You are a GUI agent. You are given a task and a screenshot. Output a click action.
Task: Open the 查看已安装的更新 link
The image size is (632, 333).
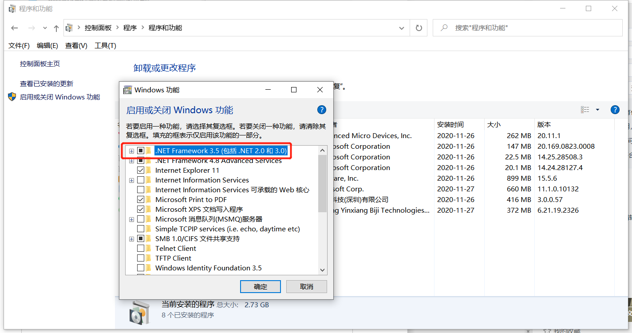(x=47, y=83)
